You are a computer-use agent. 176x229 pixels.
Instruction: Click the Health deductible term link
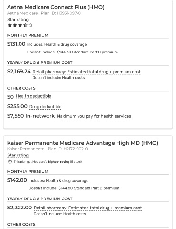(33, 96)
